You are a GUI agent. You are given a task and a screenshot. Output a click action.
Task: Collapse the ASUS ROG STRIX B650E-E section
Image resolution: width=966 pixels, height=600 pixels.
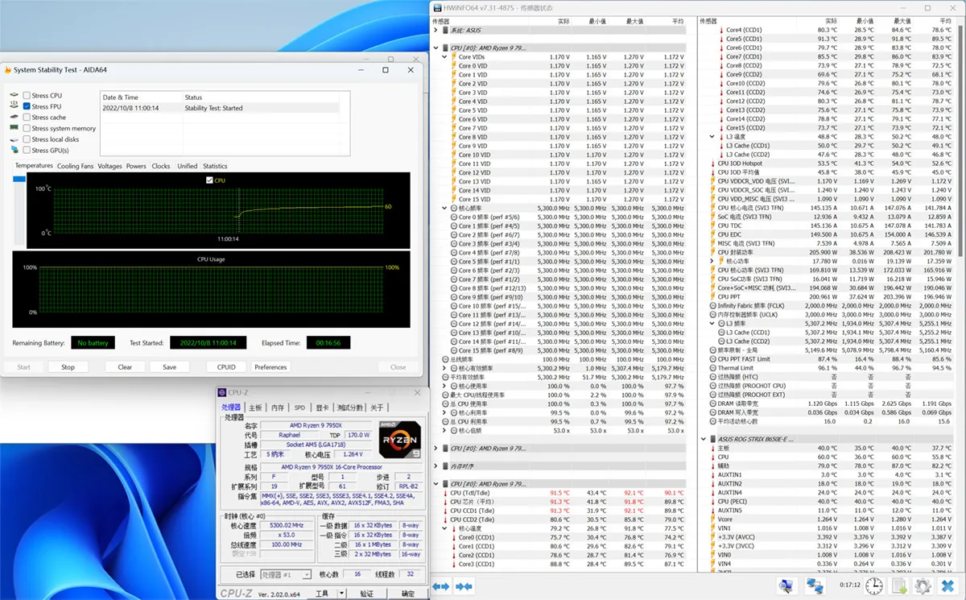[704, 439]
